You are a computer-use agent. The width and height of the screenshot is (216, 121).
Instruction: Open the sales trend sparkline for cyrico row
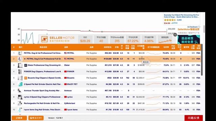154,97
